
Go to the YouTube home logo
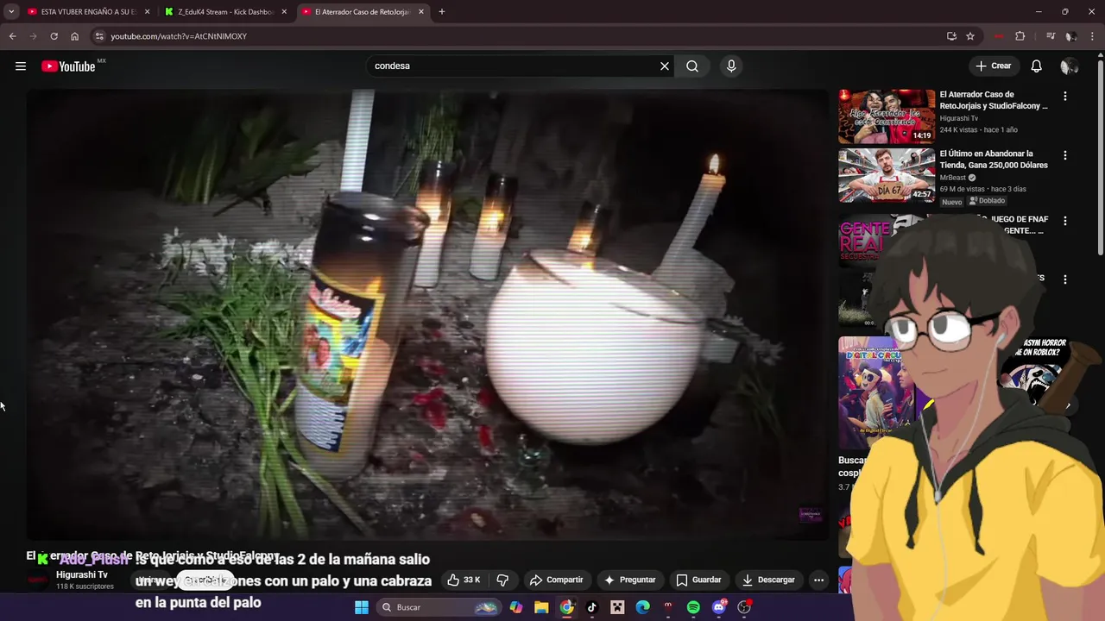[68, 66]
